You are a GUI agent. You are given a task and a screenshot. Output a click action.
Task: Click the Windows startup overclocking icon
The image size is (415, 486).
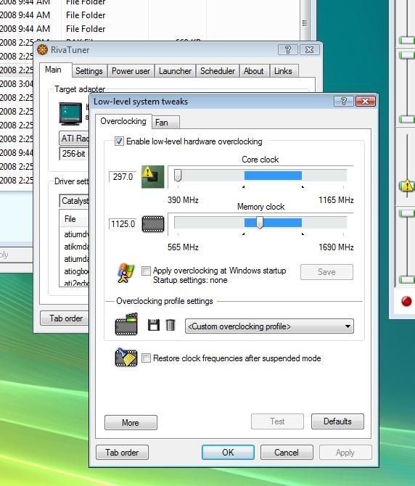[126, 273]
